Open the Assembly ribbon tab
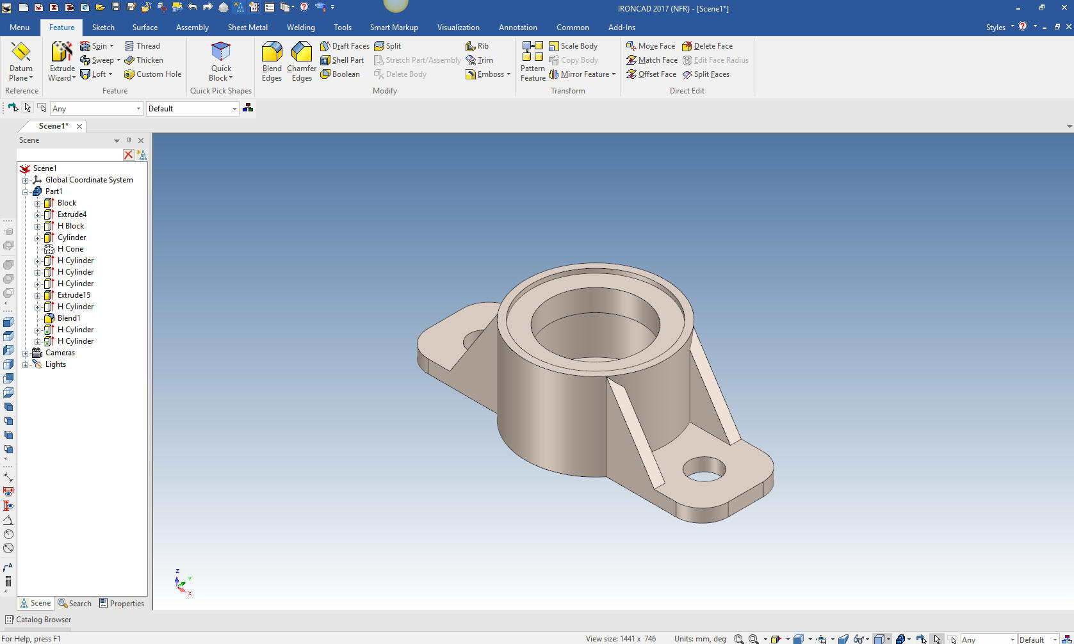1074x644 pixels. point(192,28)
